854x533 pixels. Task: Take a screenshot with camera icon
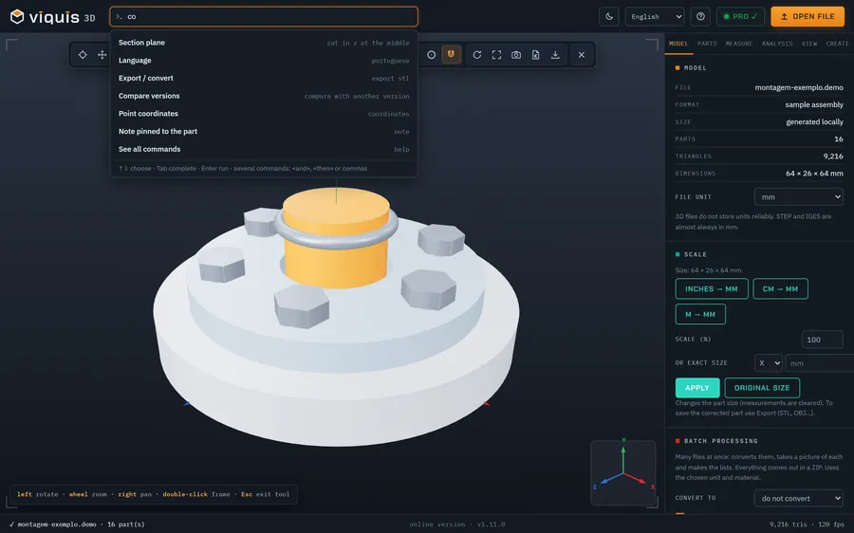coord(516,55)
